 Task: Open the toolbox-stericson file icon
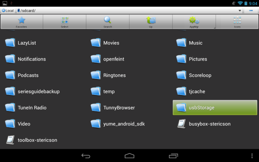(10, 140)
